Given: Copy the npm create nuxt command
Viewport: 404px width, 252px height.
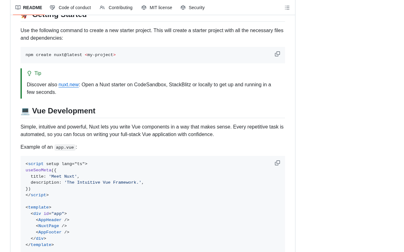Looking at the screenshot, I should coord(277,54).
